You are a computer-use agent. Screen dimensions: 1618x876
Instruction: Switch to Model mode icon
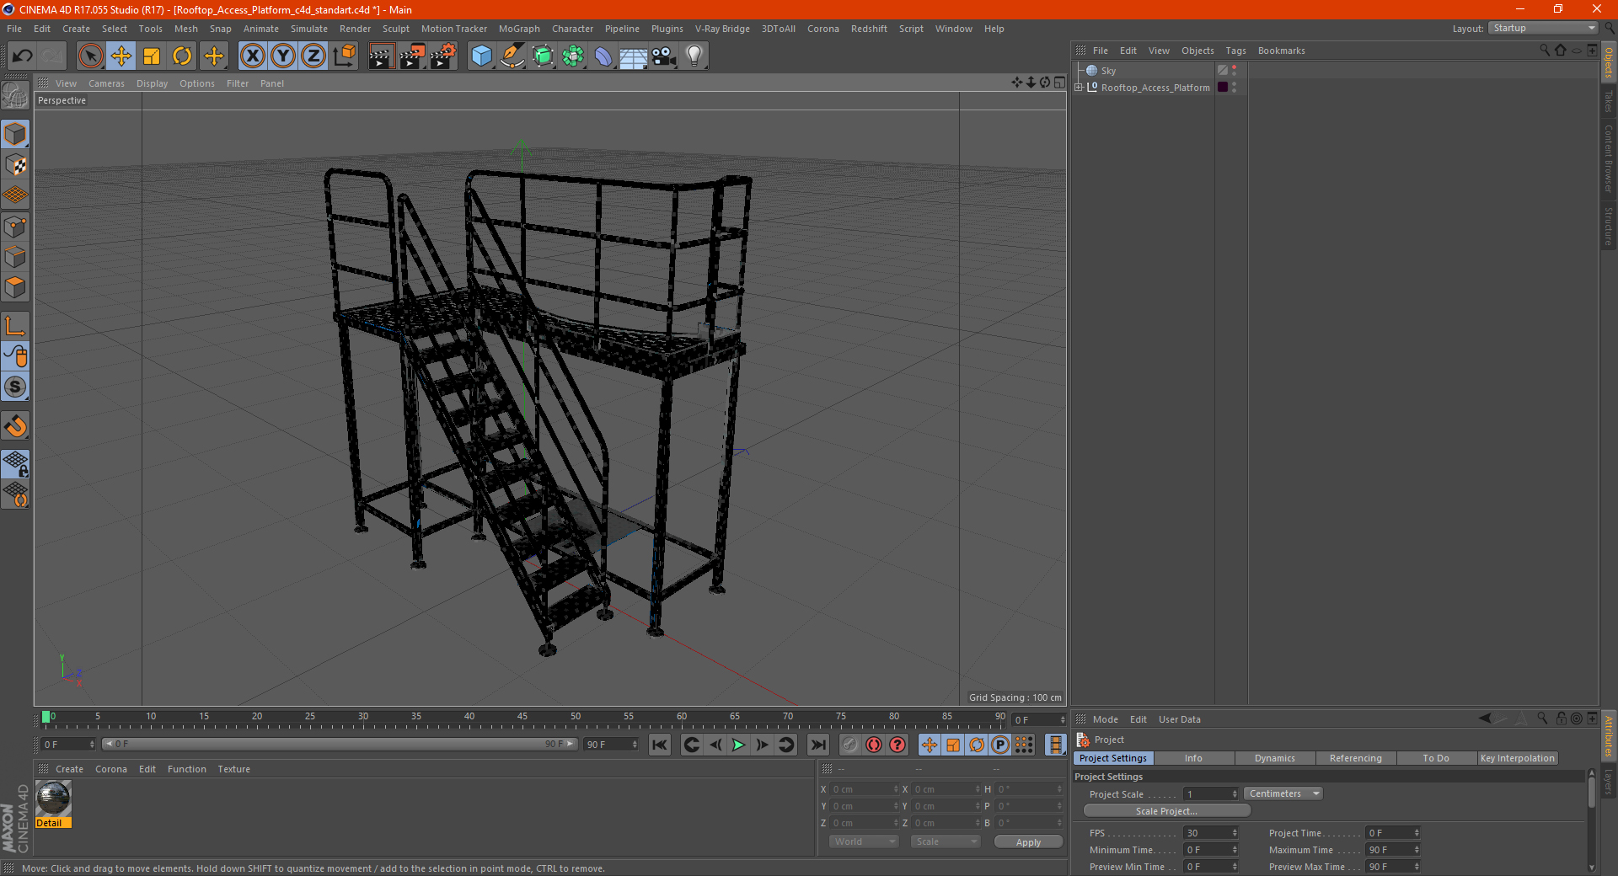(x=15, y=135)
